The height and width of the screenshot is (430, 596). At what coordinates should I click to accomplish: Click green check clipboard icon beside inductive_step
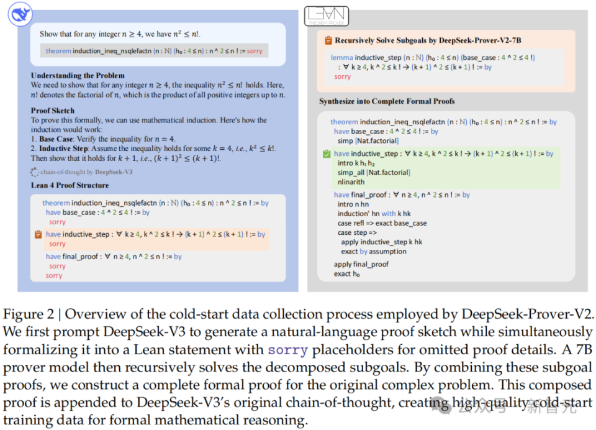pos(327,153)
